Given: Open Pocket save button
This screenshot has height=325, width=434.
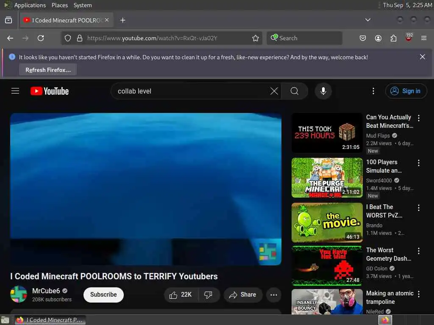Looking at the screenshot, I should tap(363, 38).
